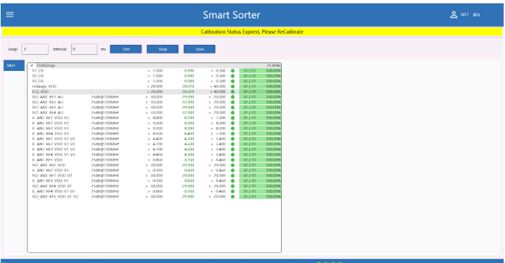Select the Site1 tab
505x263 pixels.
point(14,66)
